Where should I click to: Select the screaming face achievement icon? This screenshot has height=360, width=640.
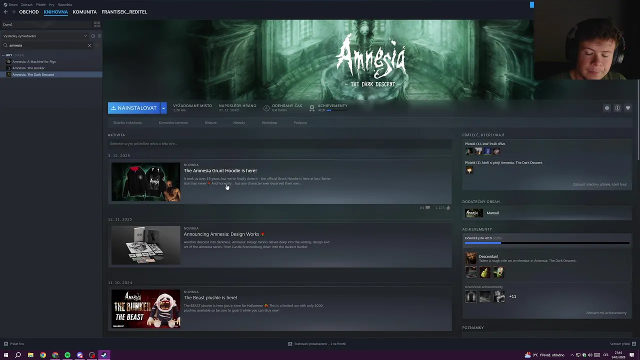[x=499, y=272]
